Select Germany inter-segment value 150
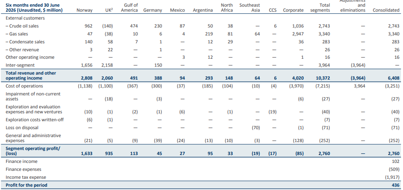 [158, 65]
